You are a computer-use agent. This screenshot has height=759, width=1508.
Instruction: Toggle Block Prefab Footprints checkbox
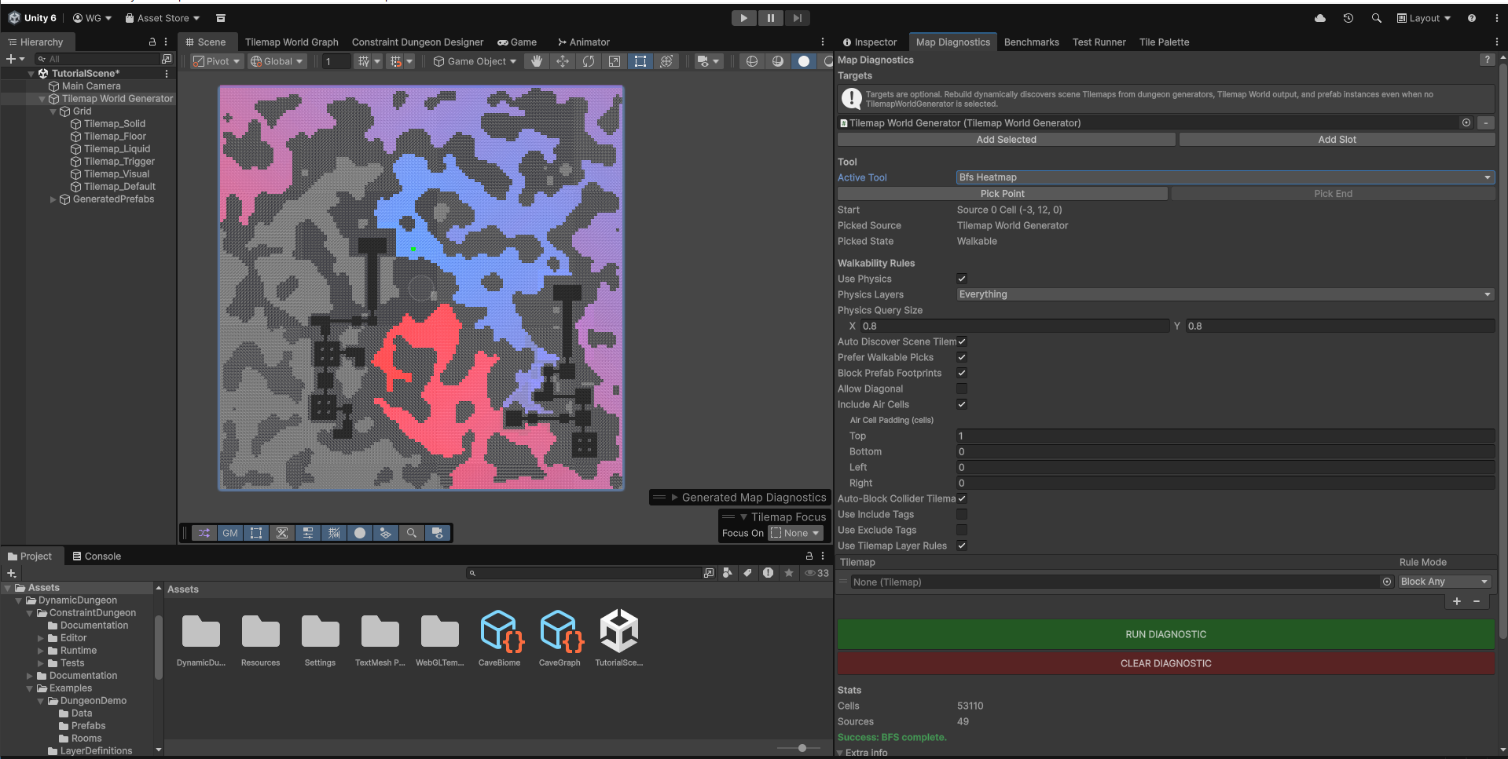[x=962, y=373]
